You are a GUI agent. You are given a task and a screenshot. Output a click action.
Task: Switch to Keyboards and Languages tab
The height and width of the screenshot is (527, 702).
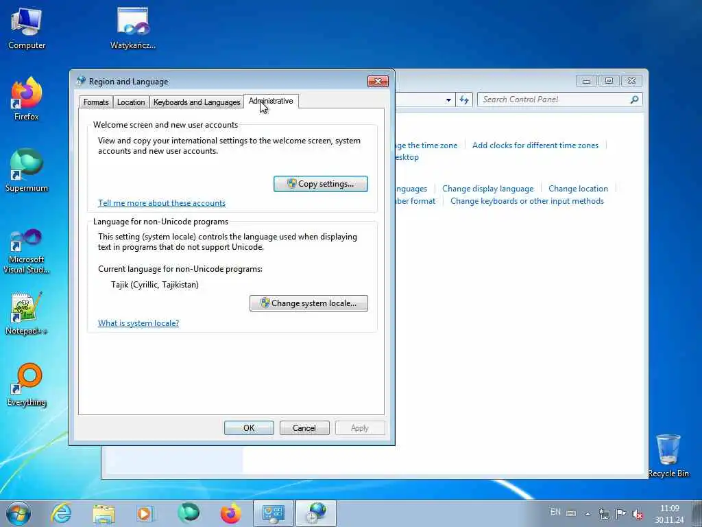pos(197,102)
